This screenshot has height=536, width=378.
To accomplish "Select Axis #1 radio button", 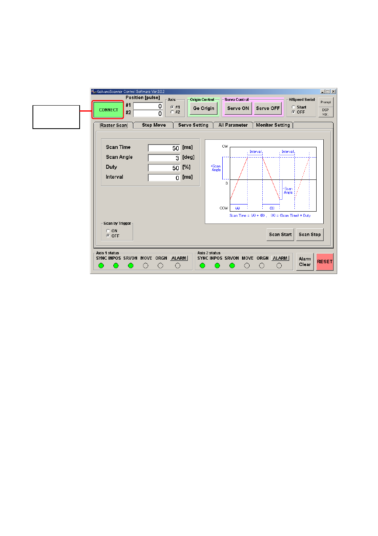I will pos(172,107).
